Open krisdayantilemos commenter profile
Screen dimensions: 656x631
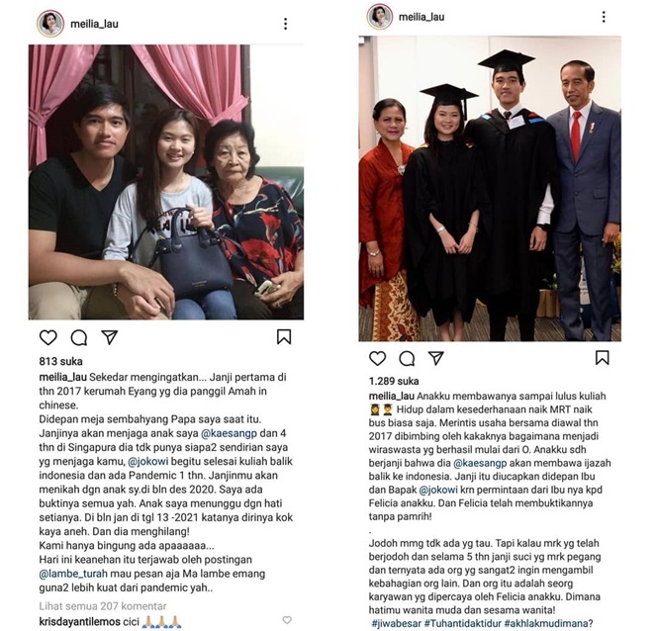(x=80, y=622)
